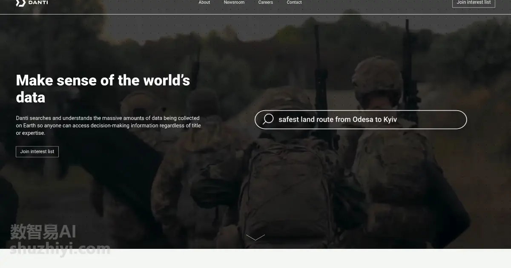Click the header Join interest list button
The height and width of the screenshot is (268, 511).
(x=474, y=3)
